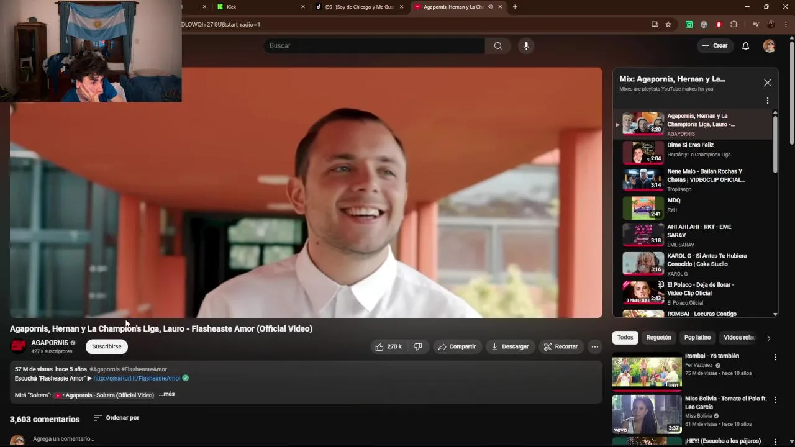Screen dimensions: 795x447
Task: Click the install app icon in address bar
Action: click(x=655, y=24)
